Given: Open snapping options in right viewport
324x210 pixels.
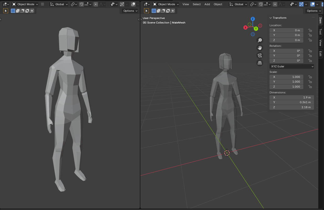Looking at the screenshot, I should pos(267,4).
